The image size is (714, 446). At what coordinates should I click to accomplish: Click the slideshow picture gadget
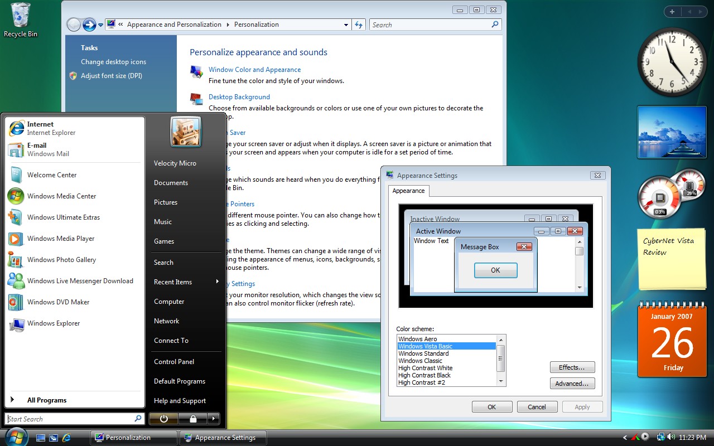click(x=672, y=132)
